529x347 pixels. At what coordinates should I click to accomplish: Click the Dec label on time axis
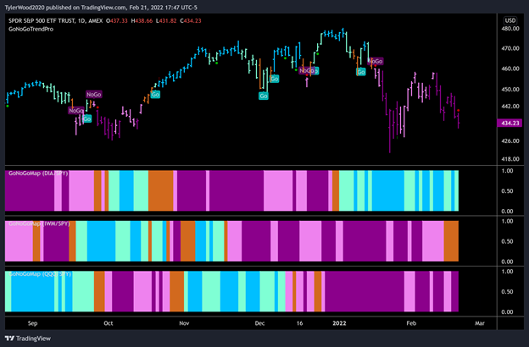259,323
